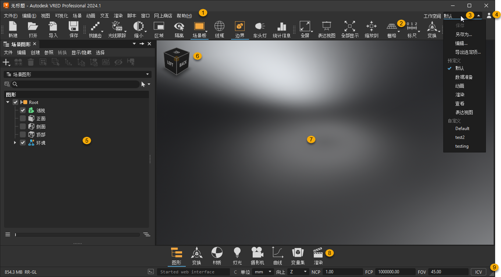Open the 摄影机 camera editor icon

coord(257,255)
